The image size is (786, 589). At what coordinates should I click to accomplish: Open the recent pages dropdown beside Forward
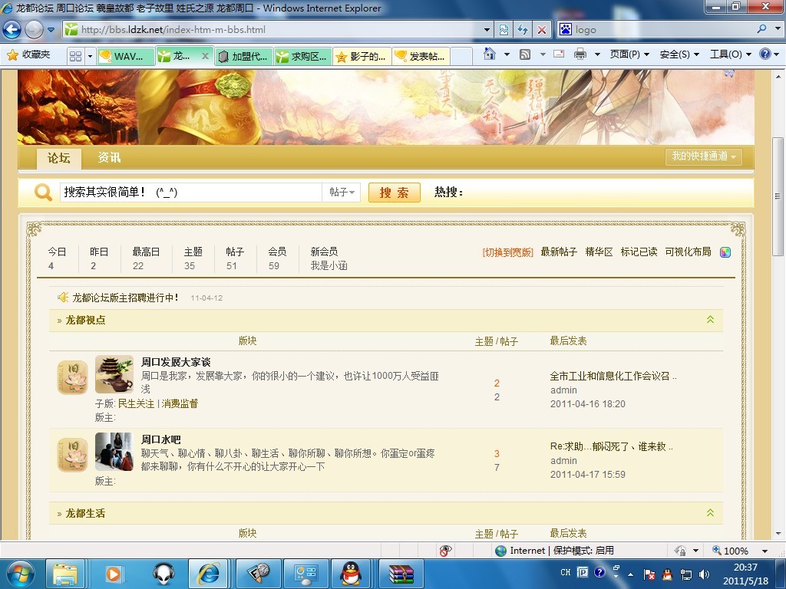(x=51, y=30)
